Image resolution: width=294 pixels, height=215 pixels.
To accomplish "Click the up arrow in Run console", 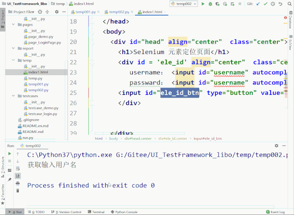I will coord(17,154).
